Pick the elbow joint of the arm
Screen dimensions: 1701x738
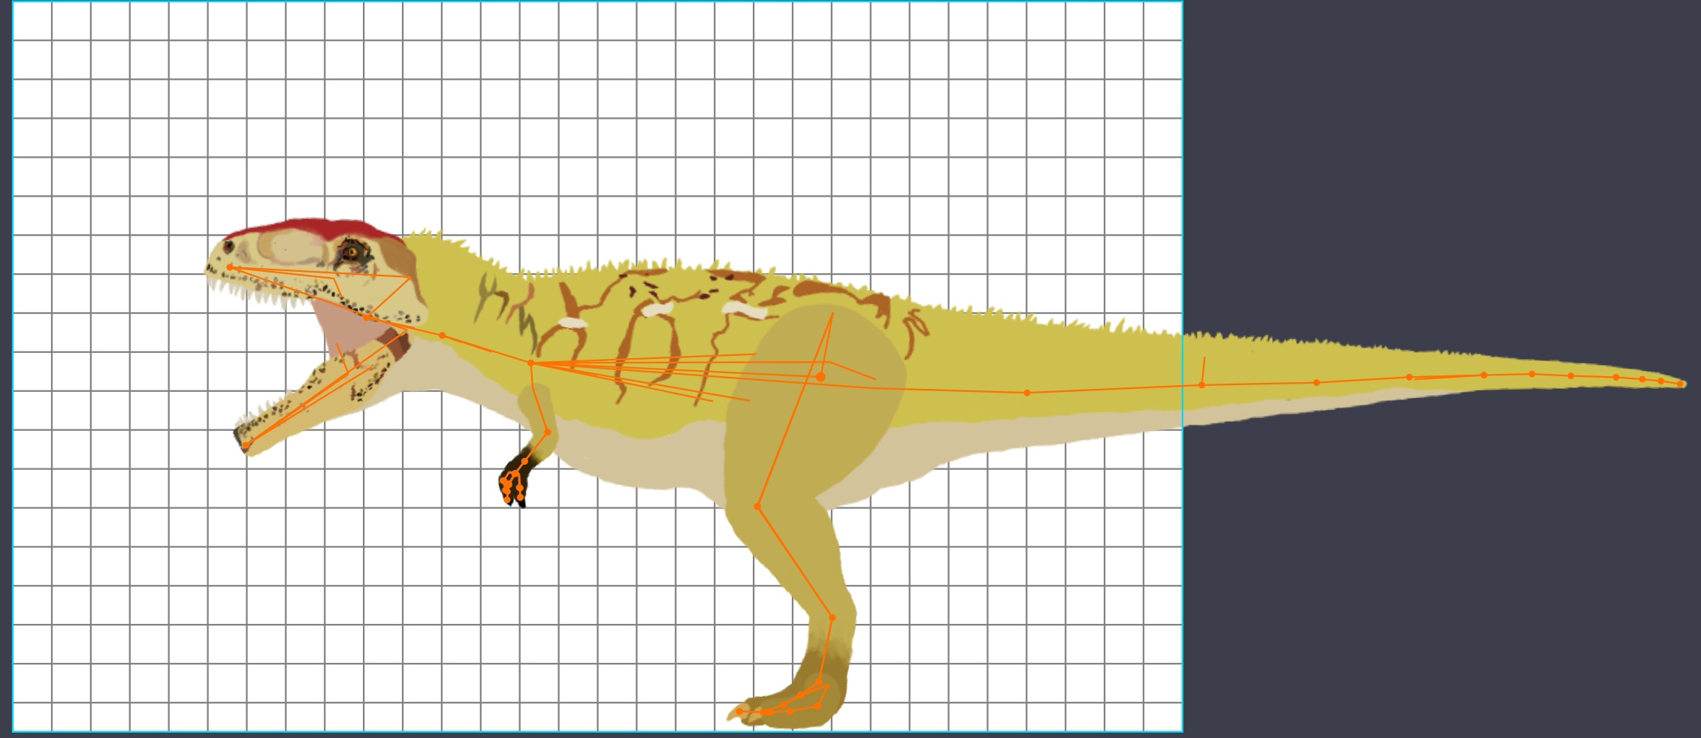pos(548,432)
